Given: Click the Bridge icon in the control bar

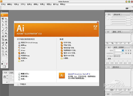Looking at the screenshot, I should pyautogui.click(x=127, y=8).
